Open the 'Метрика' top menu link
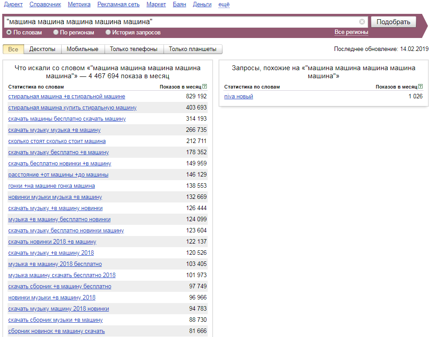Image resolution: width=432 pixels, height=337 pixels. pos(79,4)
